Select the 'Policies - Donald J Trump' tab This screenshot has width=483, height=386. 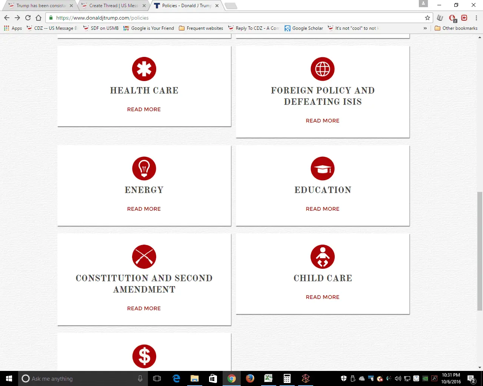pos(186,6)
